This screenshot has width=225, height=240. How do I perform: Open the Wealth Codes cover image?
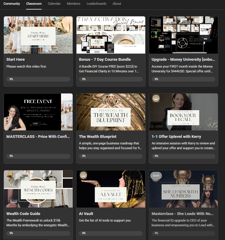[38, 189]
